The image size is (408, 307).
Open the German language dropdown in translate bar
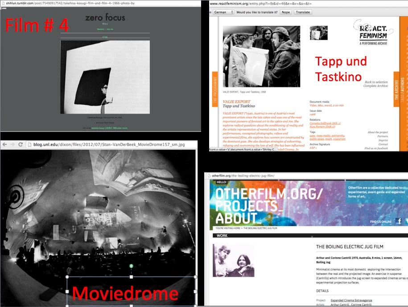(223, 12)
